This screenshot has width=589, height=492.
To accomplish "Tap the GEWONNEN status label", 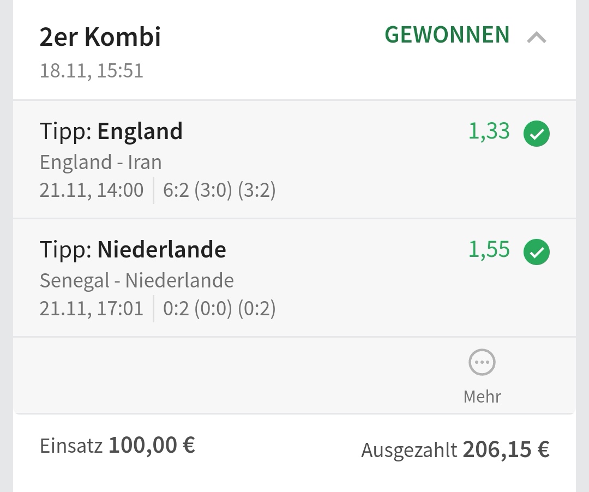I will (x=447, y=35).
